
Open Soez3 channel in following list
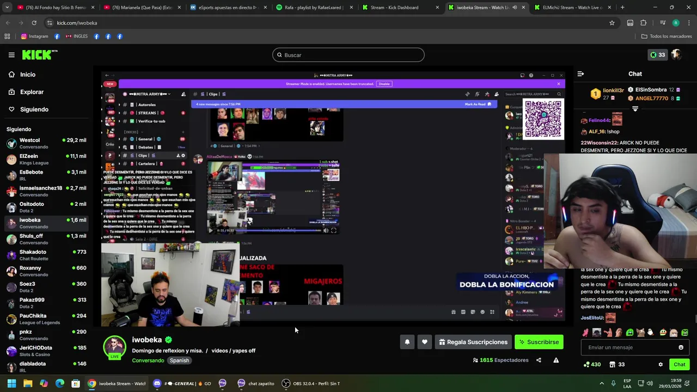pos(46,287)
